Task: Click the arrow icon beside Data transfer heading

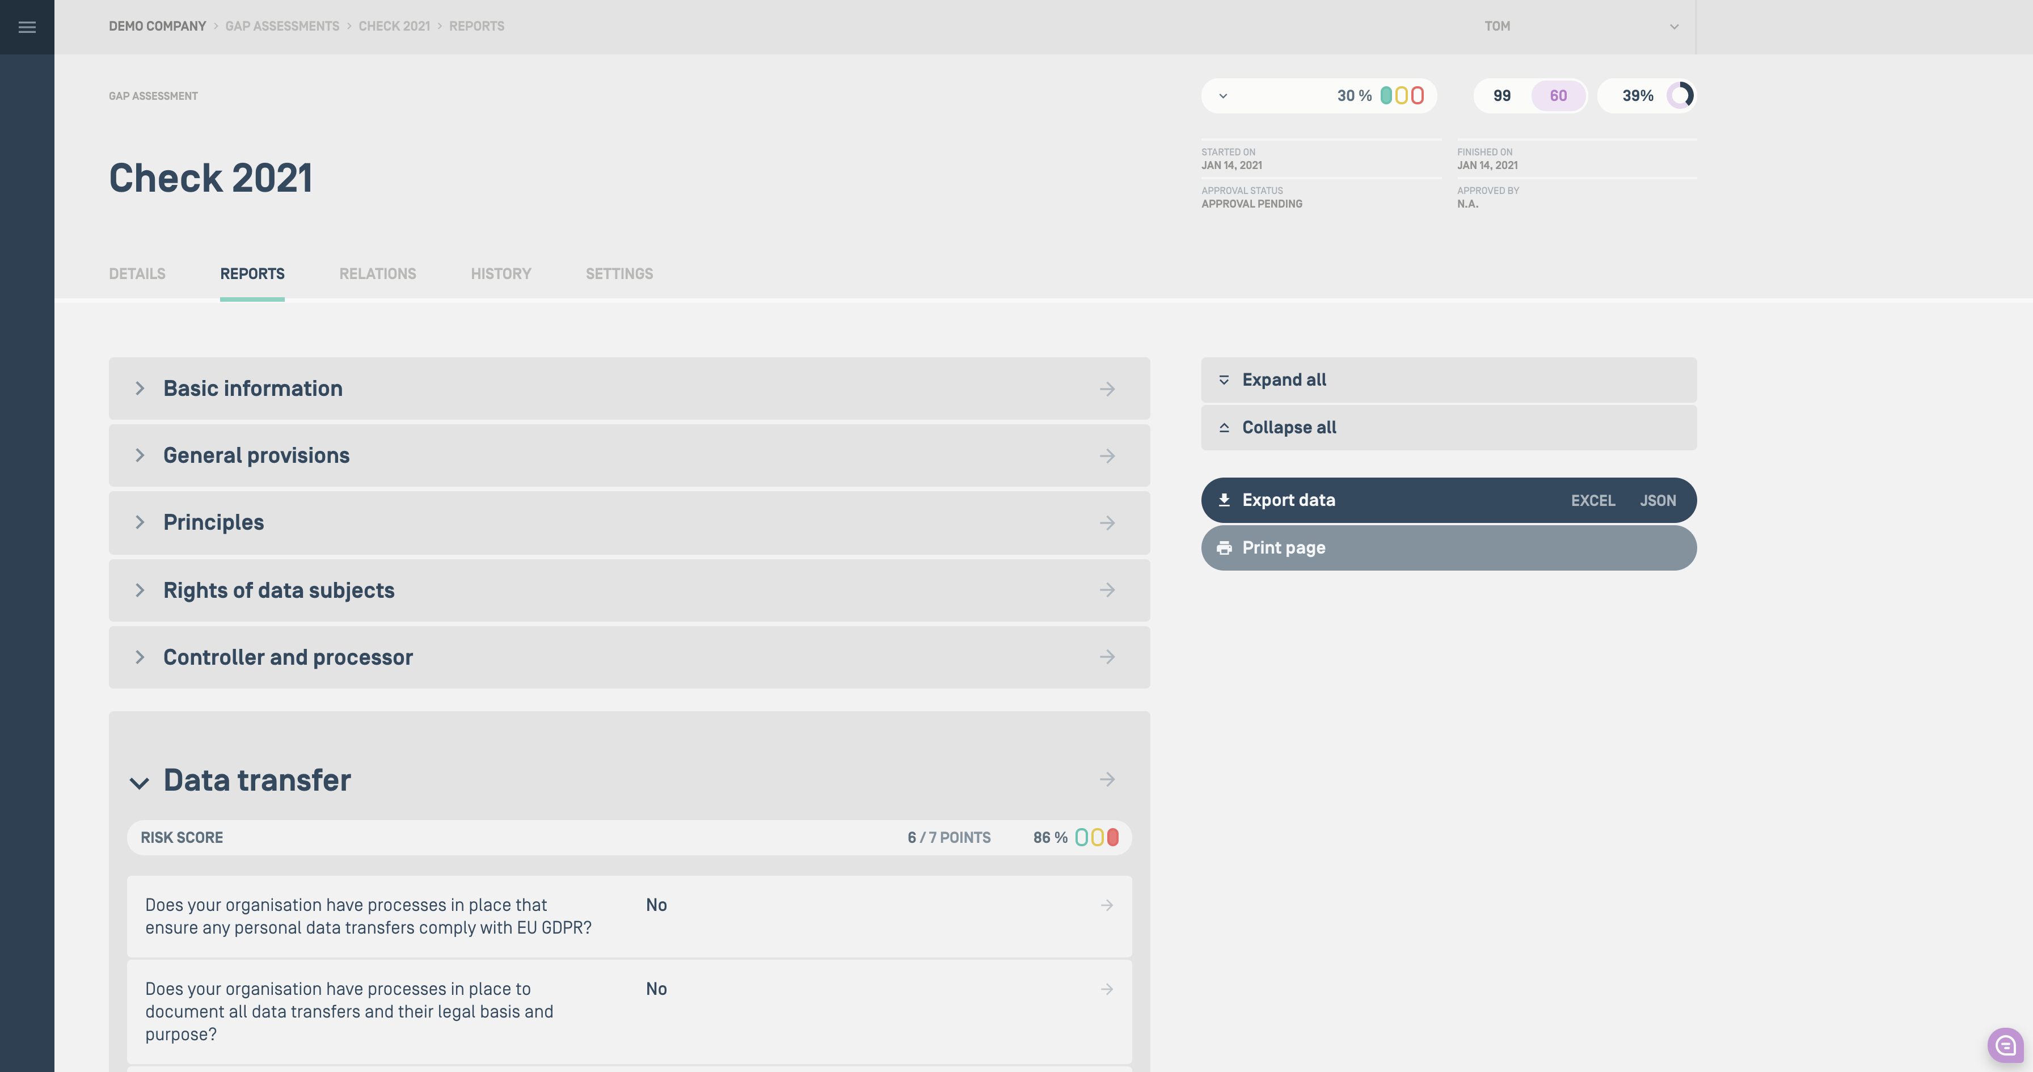Action: click(x=1107, y=780)
